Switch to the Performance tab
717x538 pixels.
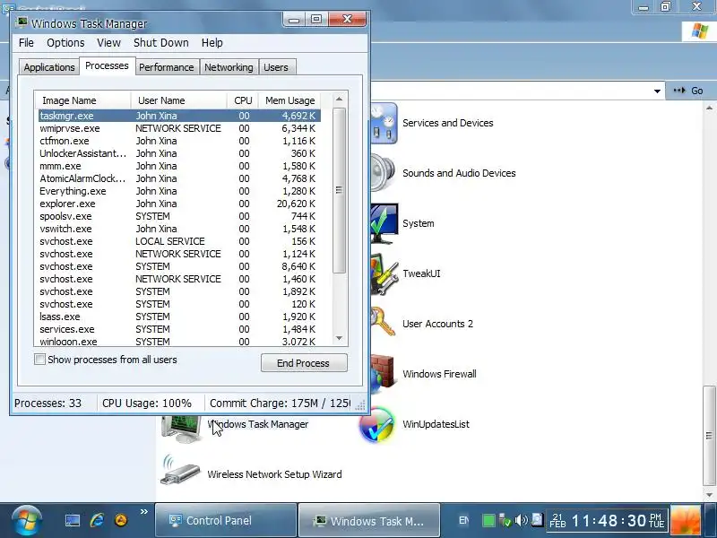[x=167, y=67]
